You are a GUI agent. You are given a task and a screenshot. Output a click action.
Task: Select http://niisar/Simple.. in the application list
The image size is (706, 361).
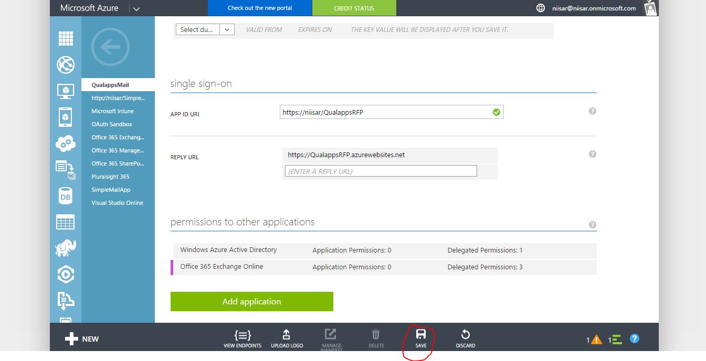(x=118, y=98)
